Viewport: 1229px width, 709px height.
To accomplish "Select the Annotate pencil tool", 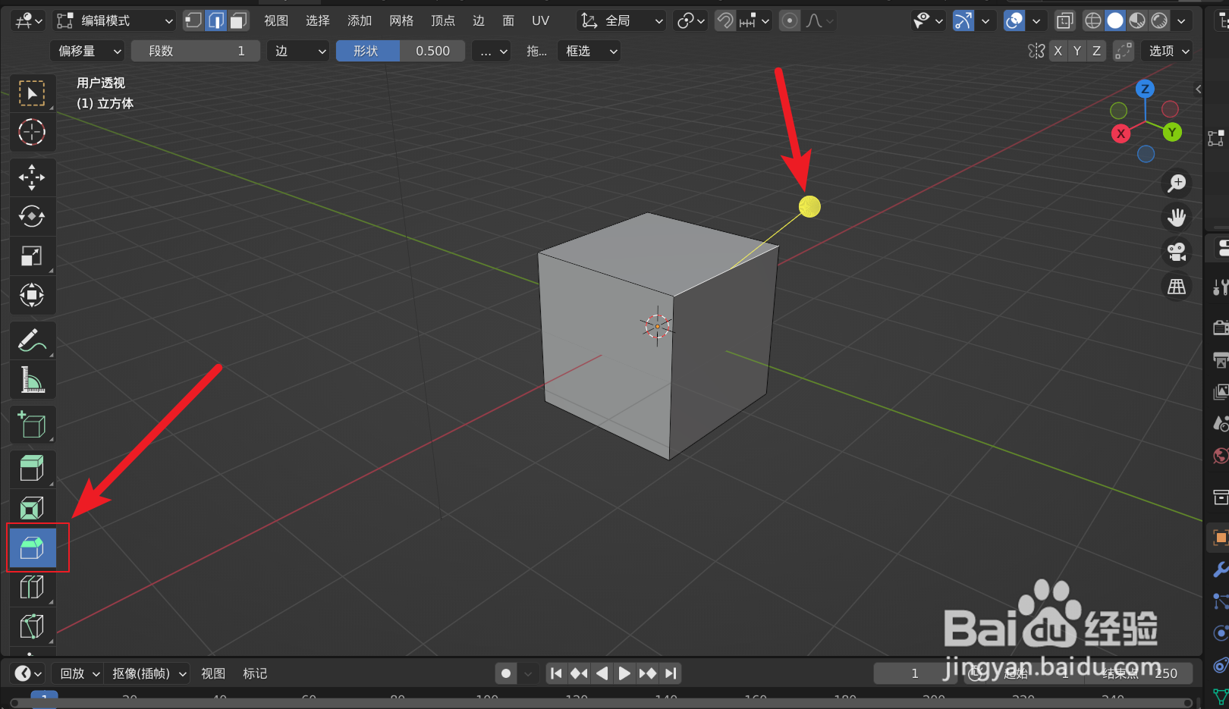I will coord(32,341).
